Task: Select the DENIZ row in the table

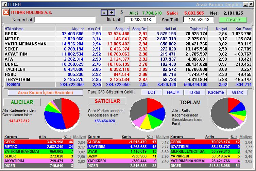Action: (128, 64)
